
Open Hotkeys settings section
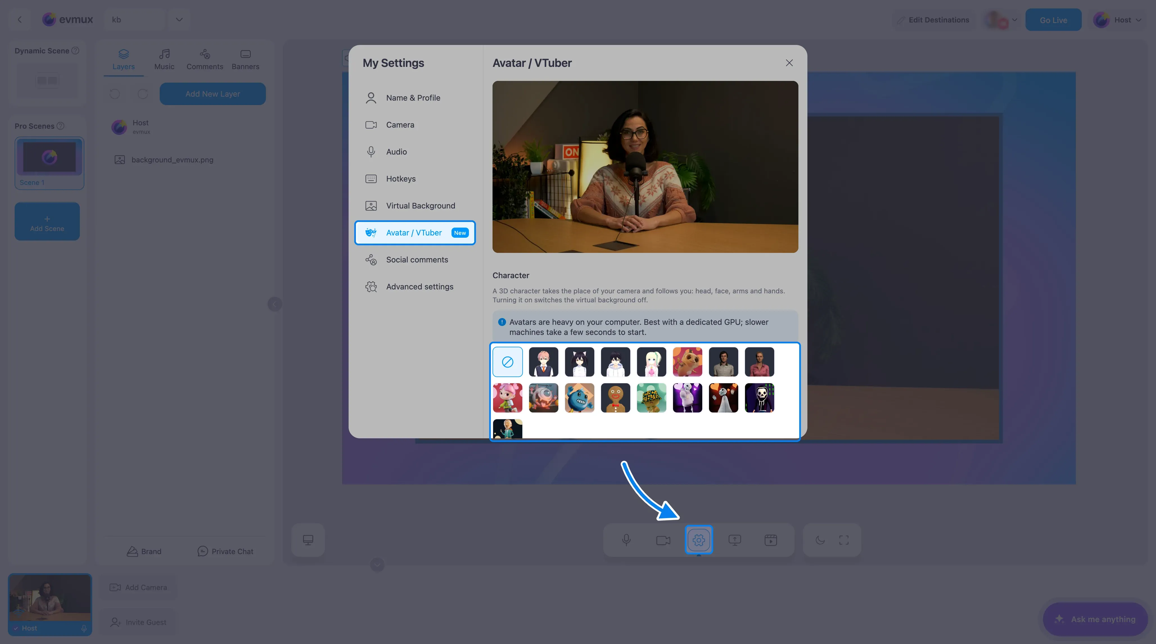click(415, 178)
